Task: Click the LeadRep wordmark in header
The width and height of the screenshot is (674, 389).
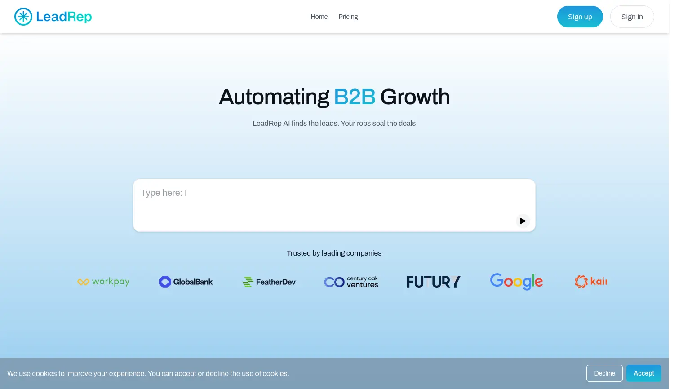Action: tap(64, 17)
